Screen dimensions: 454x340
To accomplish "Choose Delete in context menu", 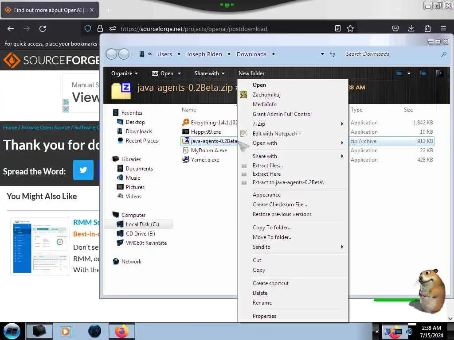I will coord(293,293).
